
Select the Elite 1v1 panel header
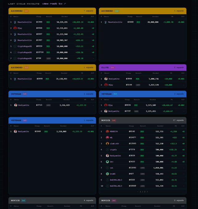[143, 68]
